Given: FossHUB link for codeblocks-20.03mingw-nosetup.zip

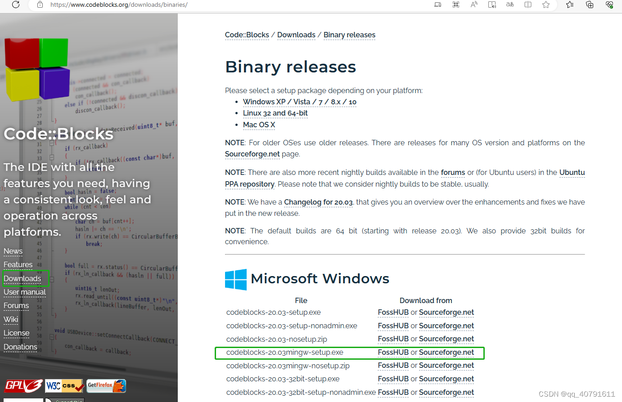Looking at the screenshot, I should [393, 365].
